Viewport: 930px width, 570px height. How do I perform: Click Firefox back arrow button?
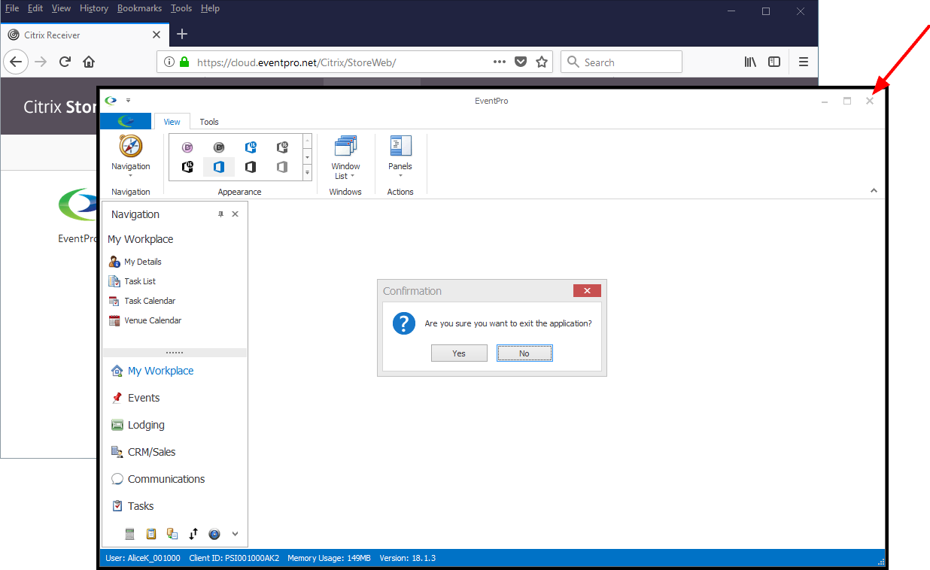(17, 62)
